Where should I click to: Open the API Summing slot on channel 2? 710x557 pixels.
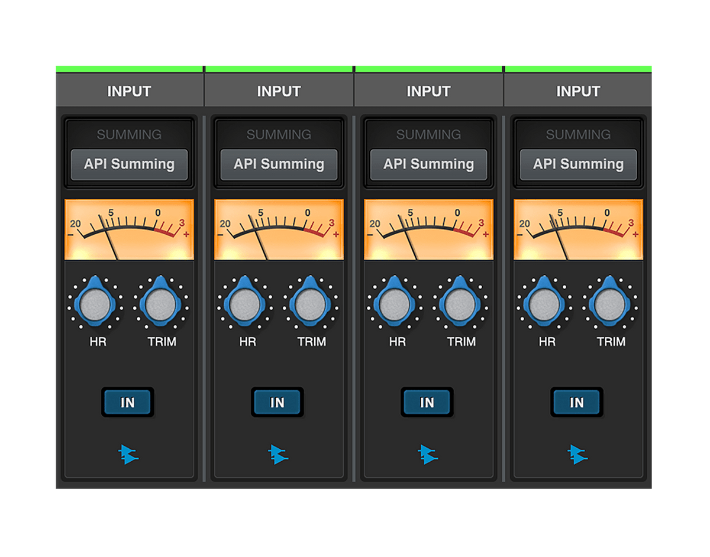pyautogui.click(x=278, y=164)
